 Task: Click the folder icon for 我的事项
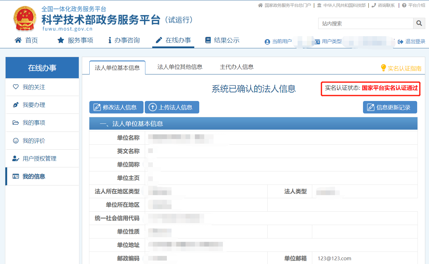tap(16, 123)
